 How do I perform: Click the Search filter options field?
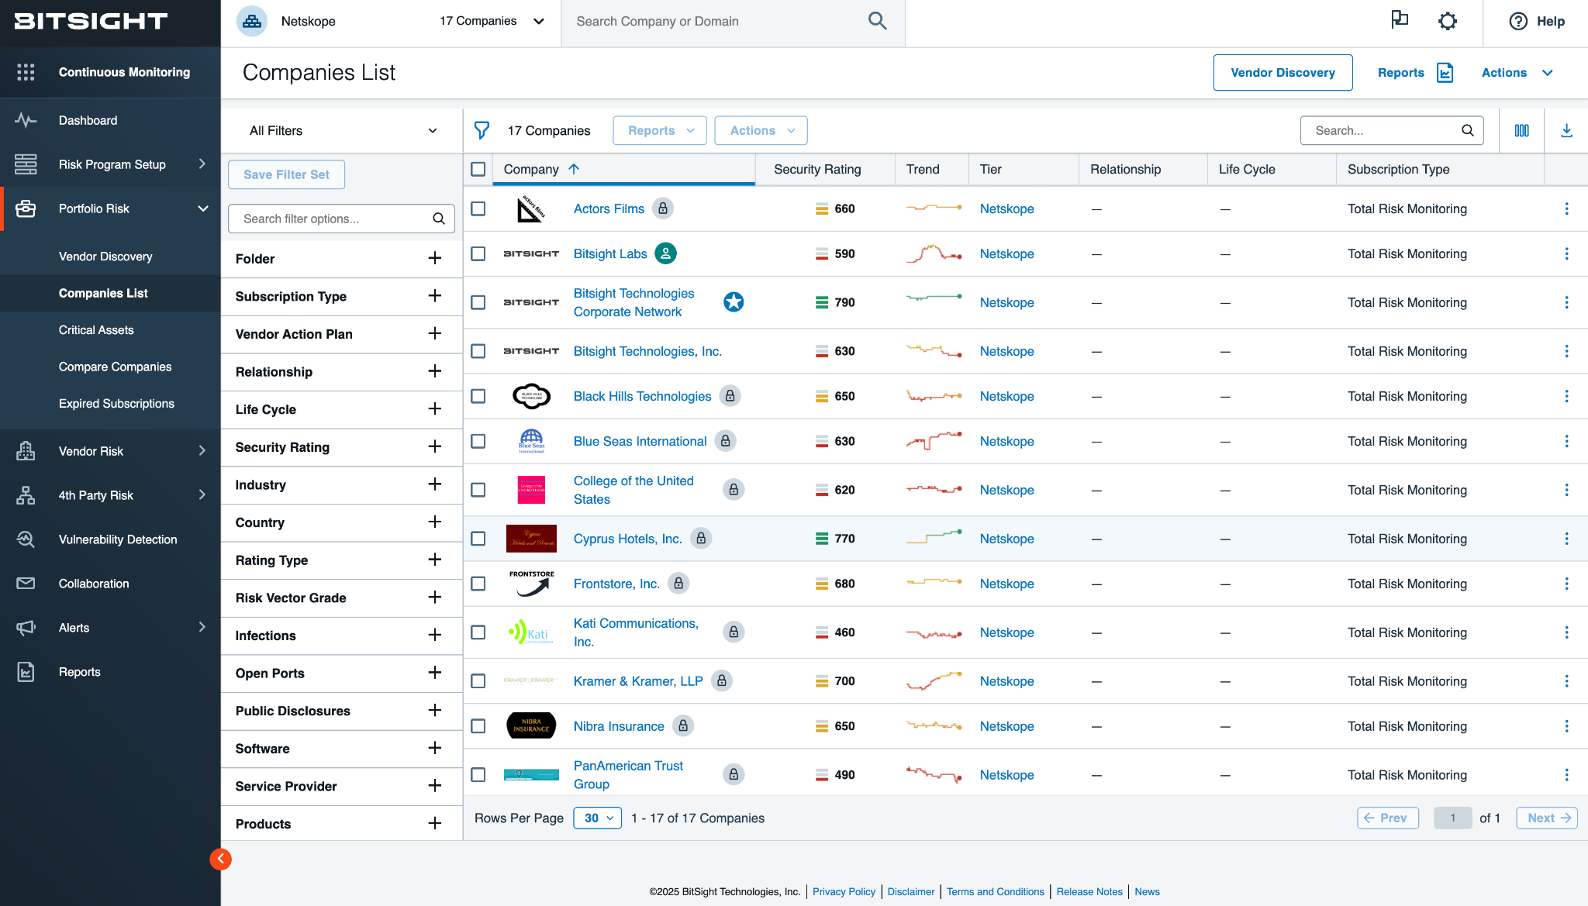point(341,219)
